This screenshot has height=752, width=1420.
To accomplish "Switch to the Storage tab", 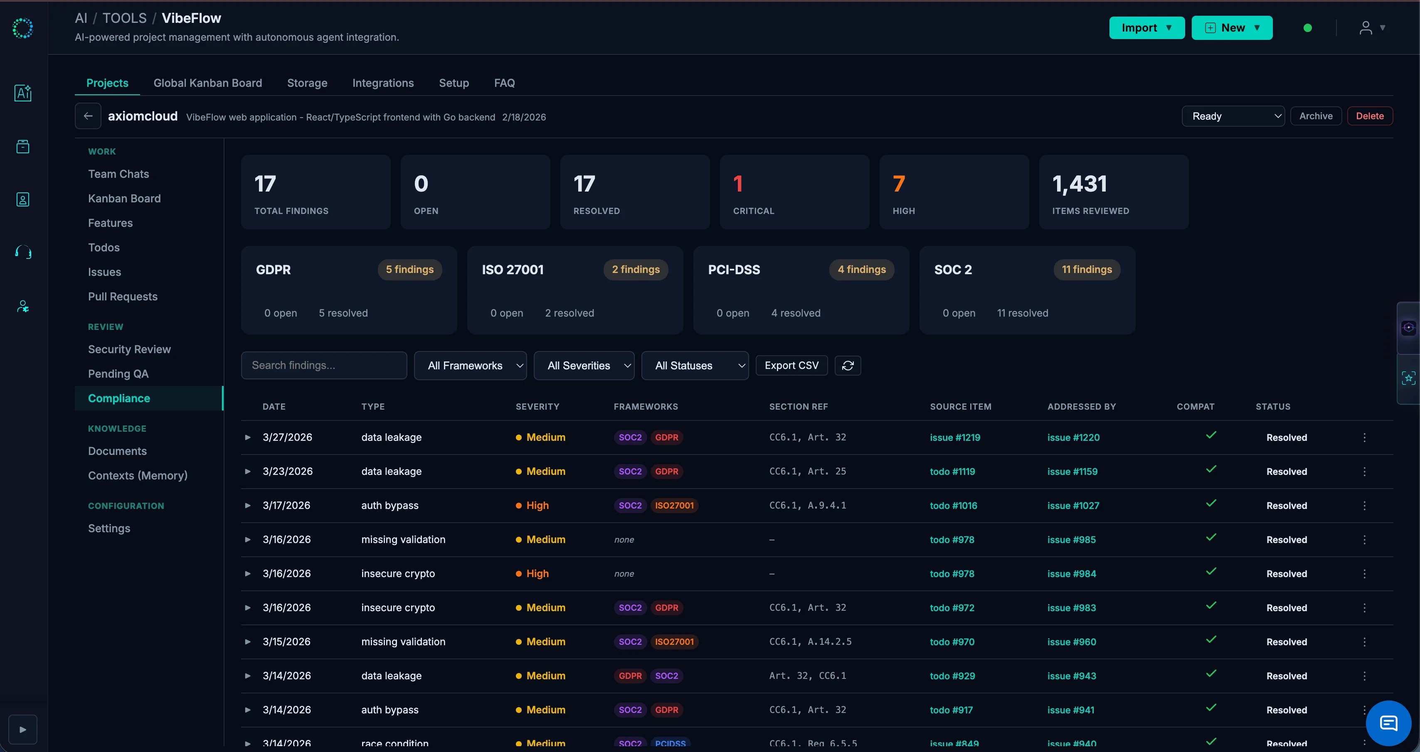I will click(x=307, y=83).
